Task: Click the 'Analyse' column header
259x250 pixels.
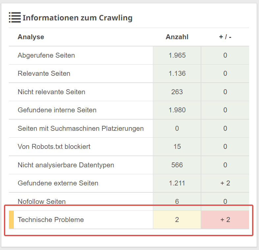Action: (x=31, y=37)
